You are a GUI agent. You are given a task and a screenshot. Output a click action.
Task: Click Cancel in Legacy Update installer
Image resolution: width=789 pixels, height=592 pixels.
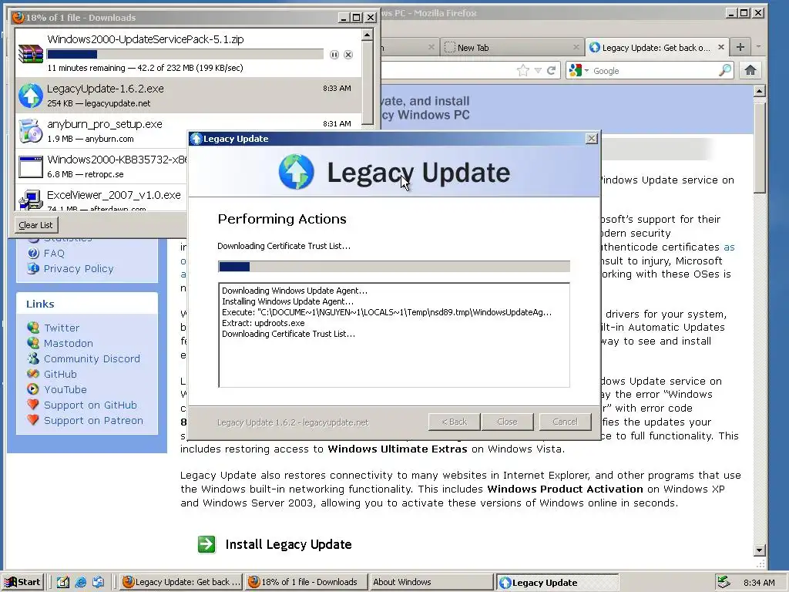click(x=565, y=422)
